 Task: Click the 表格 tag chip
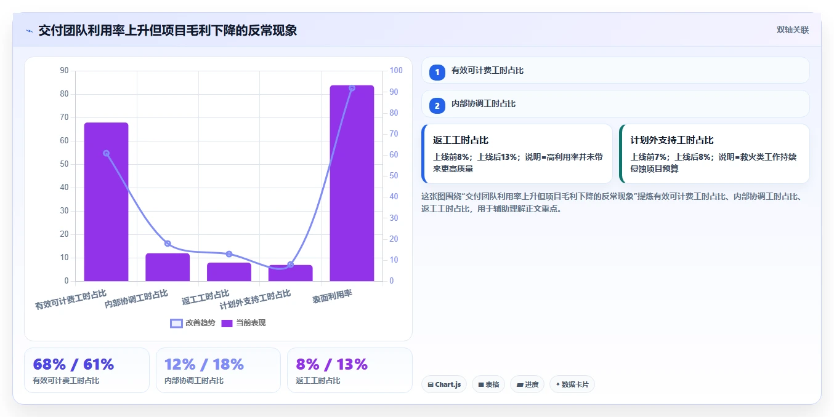click(x=488, y=384)
